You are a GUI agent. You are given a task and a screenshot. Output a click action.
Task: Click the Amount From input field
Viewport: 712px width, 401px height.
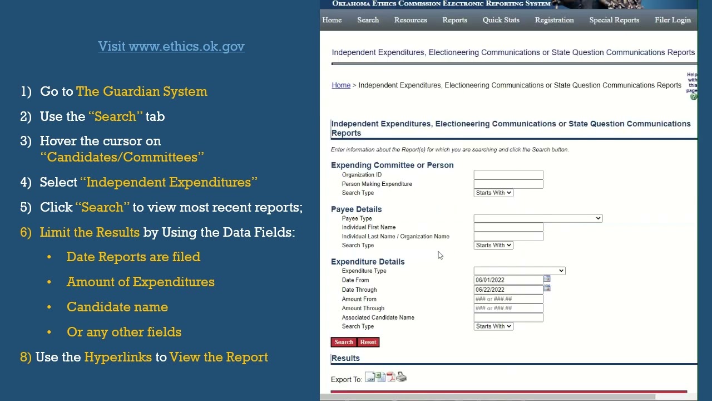pyautogui.click(x=508, y=299)
